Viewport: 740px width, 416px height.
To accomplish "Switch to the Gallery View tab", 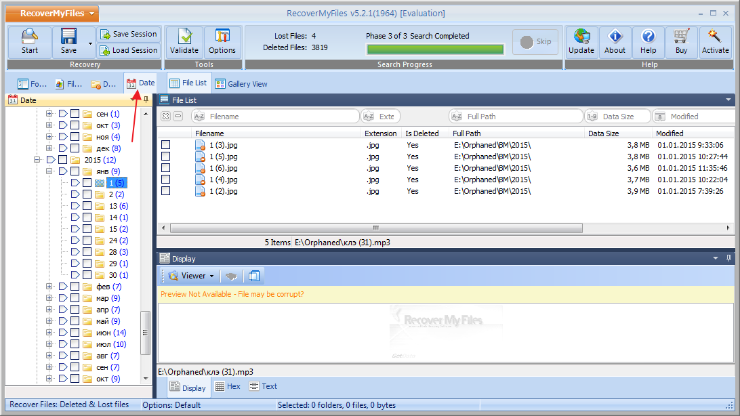I will click(x=241, y=84).
